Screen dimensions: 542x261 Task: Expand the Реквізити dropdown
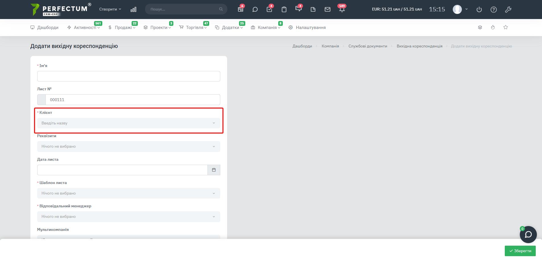pos(128,147)
